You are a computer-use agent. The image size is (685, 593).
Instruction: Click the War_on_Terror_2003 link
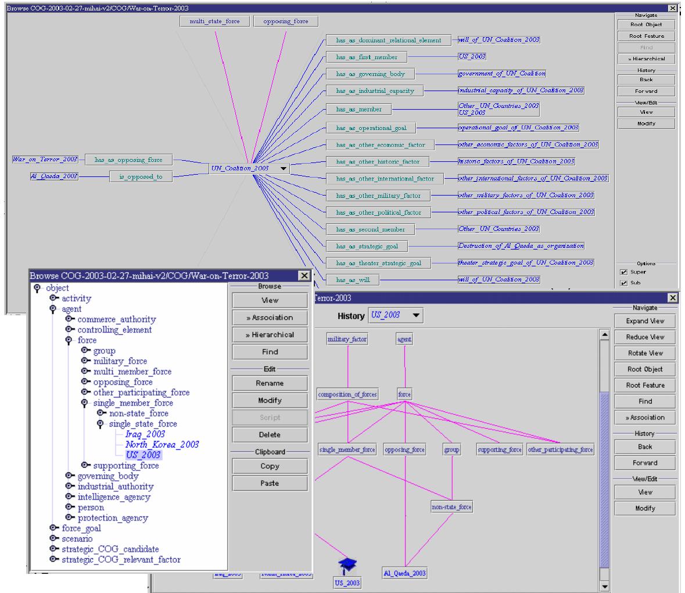[45, 159]
